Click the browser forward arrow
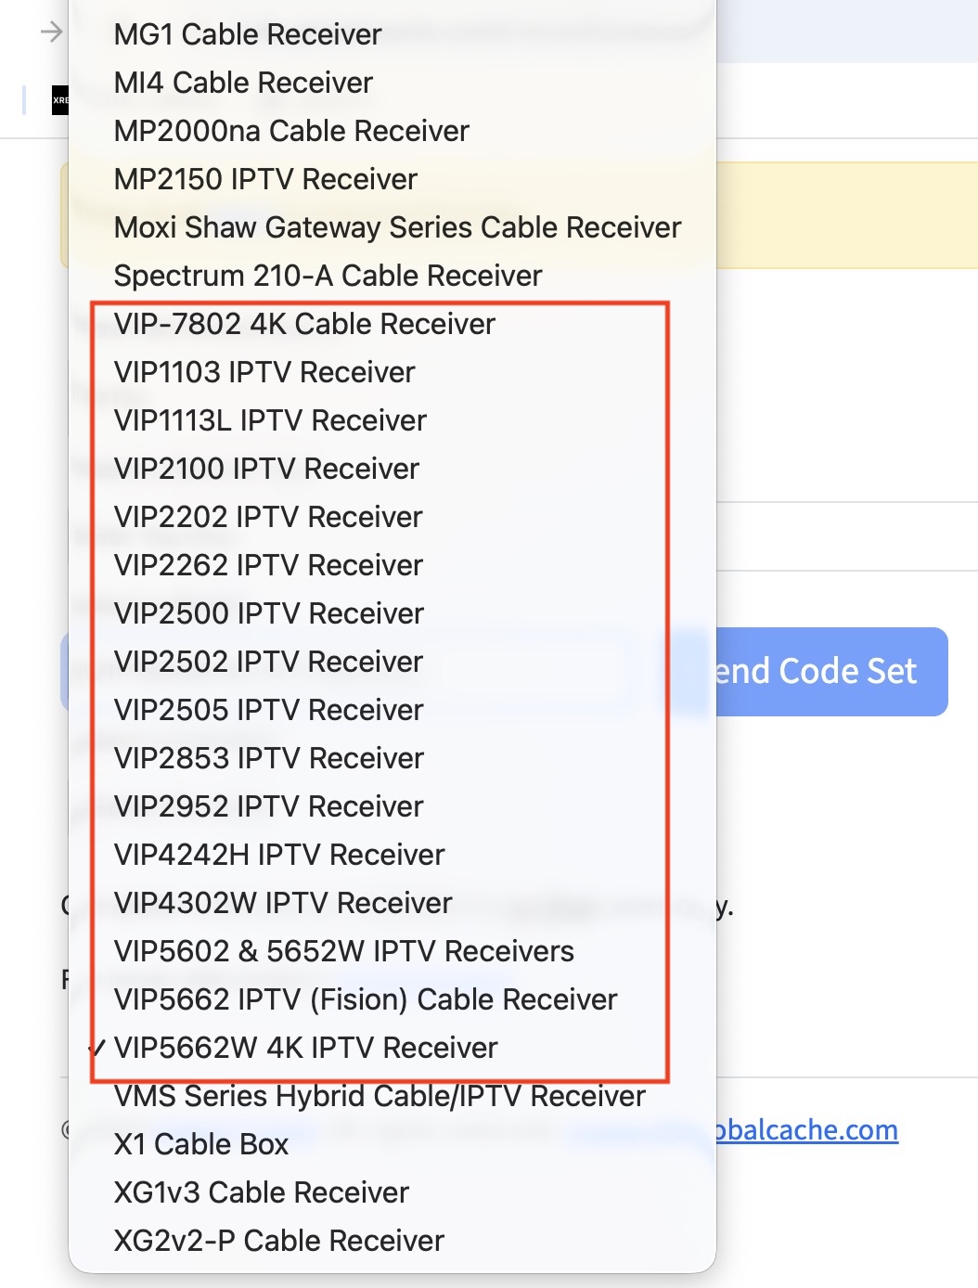This screenshot has height=1288, width=978. pyautogui.click(x=51, y=32)
